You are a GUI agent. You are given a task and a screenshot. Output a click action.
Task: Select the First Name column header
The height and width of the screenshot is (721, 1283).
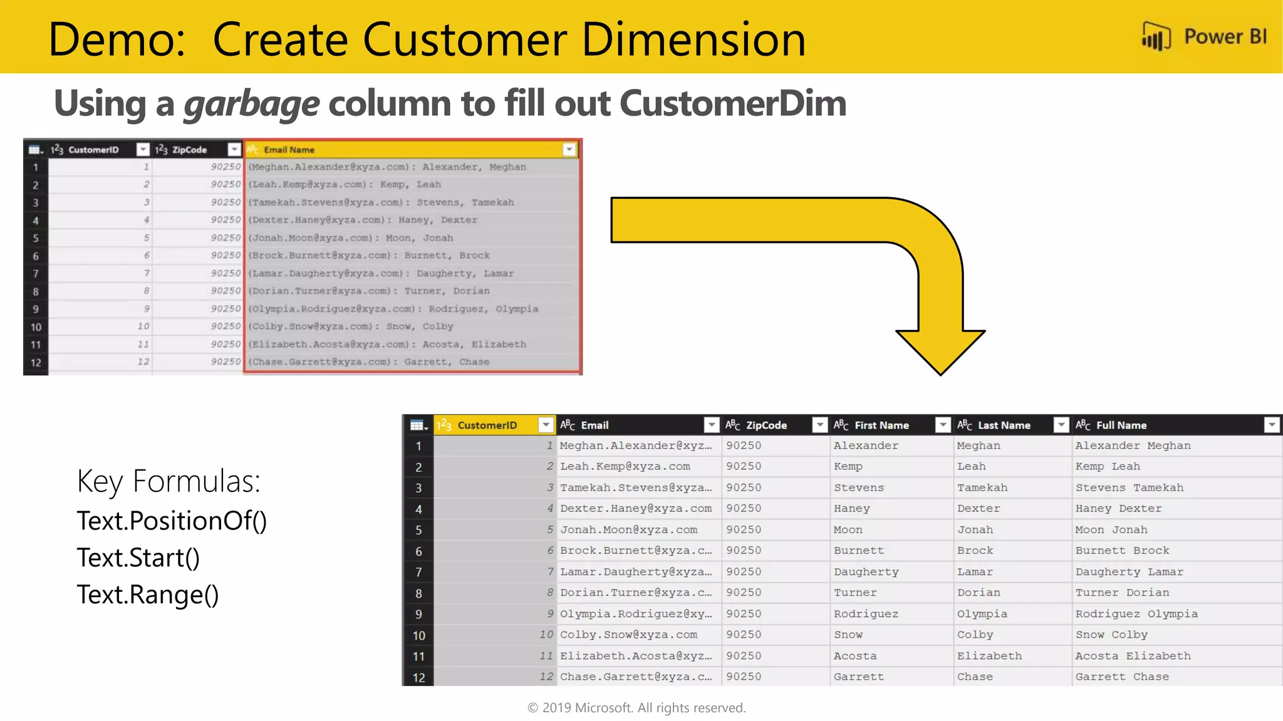pos(891,425)
